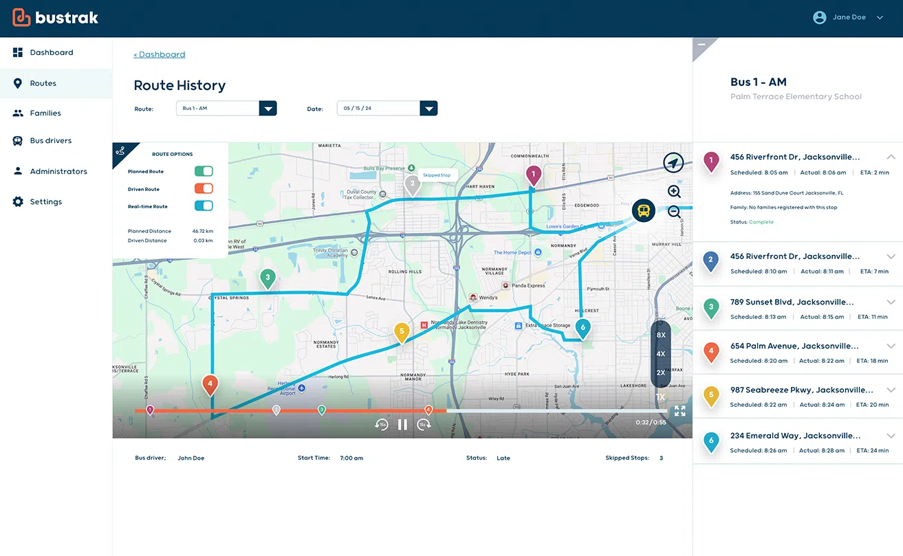Click Palm Terrace Elementary School subtitle
The image size is (903, 556).
796,97
